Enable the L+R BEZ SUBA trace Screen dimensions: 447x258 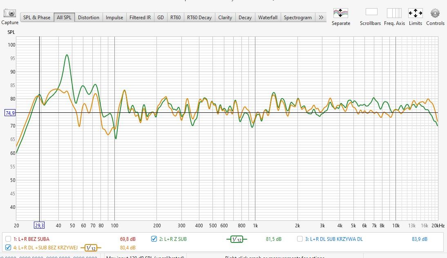coord(8,239)
